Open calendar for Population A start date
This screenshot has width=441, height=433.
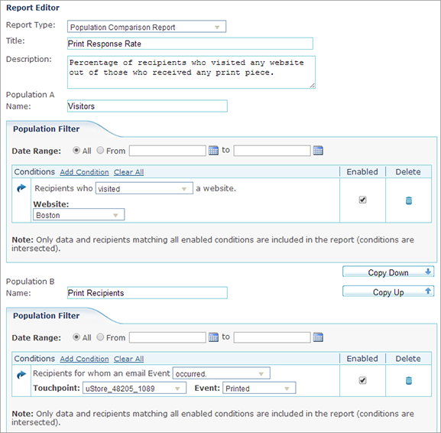pyautogui.click(x=213, y=151)
